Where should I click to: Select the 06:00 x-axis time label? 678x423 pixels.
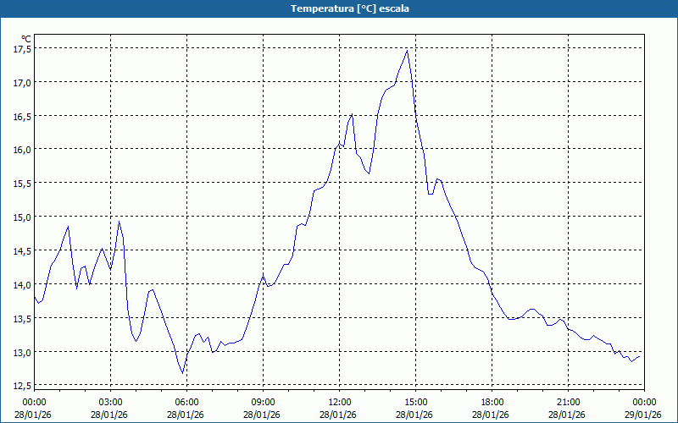coord(186,402)
